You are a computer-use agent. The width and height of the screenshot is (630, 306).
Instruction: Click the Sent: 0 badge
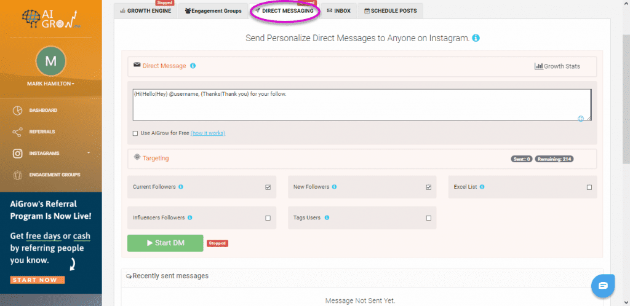pyautogui.click(x=522, y=159)
